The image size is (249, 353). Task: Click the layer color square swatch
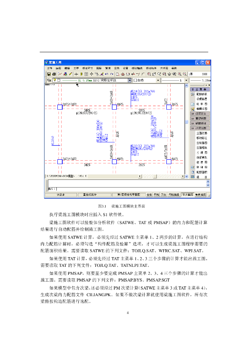(59, 80)
